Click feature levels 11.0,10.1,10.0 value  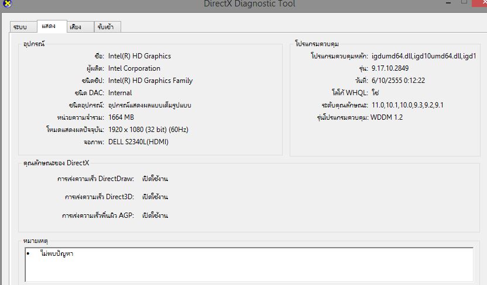click(x=407, y=105)
